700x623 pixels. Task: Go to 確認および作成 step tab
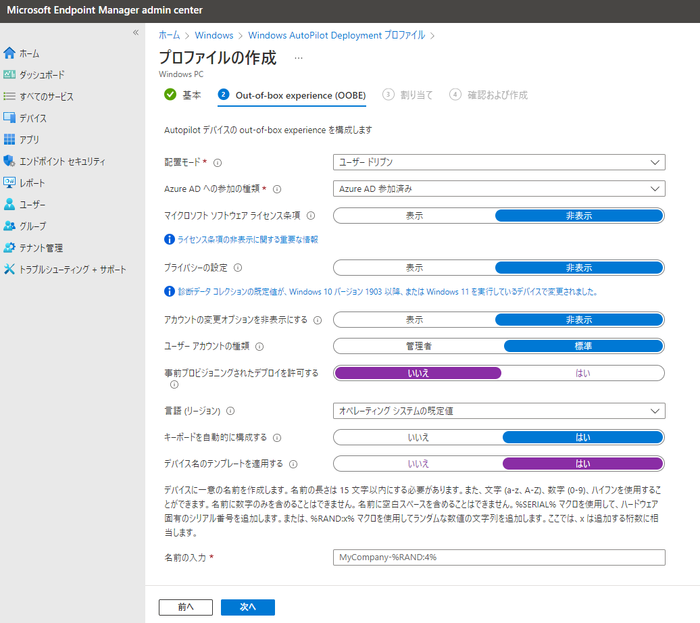(x=489, y=95)
